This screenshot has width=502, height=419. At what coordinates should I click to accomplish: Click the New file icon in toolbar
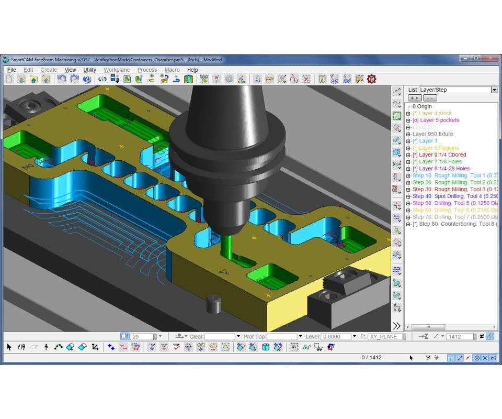point(9,79)
